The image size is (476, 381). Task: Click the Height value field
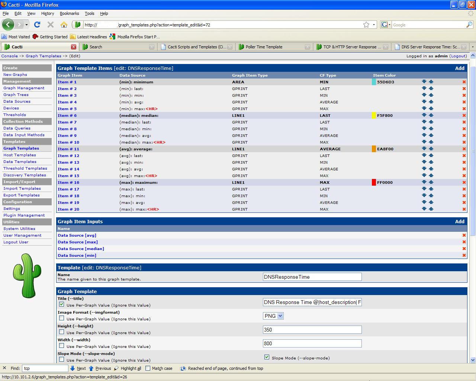(312, 330)
